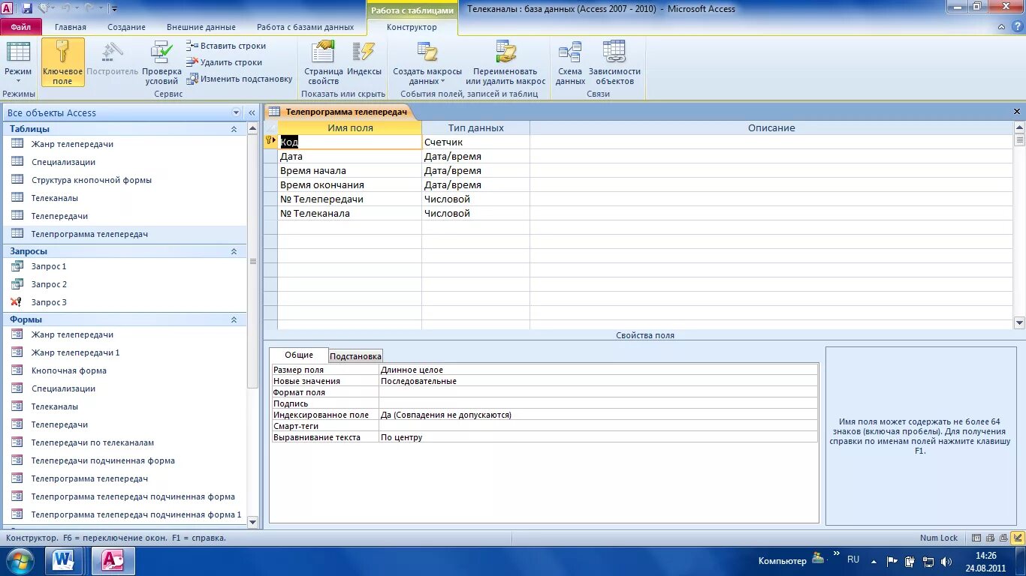The height and width of the screenshot is (576, 1026).
Task: Open Зависимости объектов
Action: pos(614,63)
